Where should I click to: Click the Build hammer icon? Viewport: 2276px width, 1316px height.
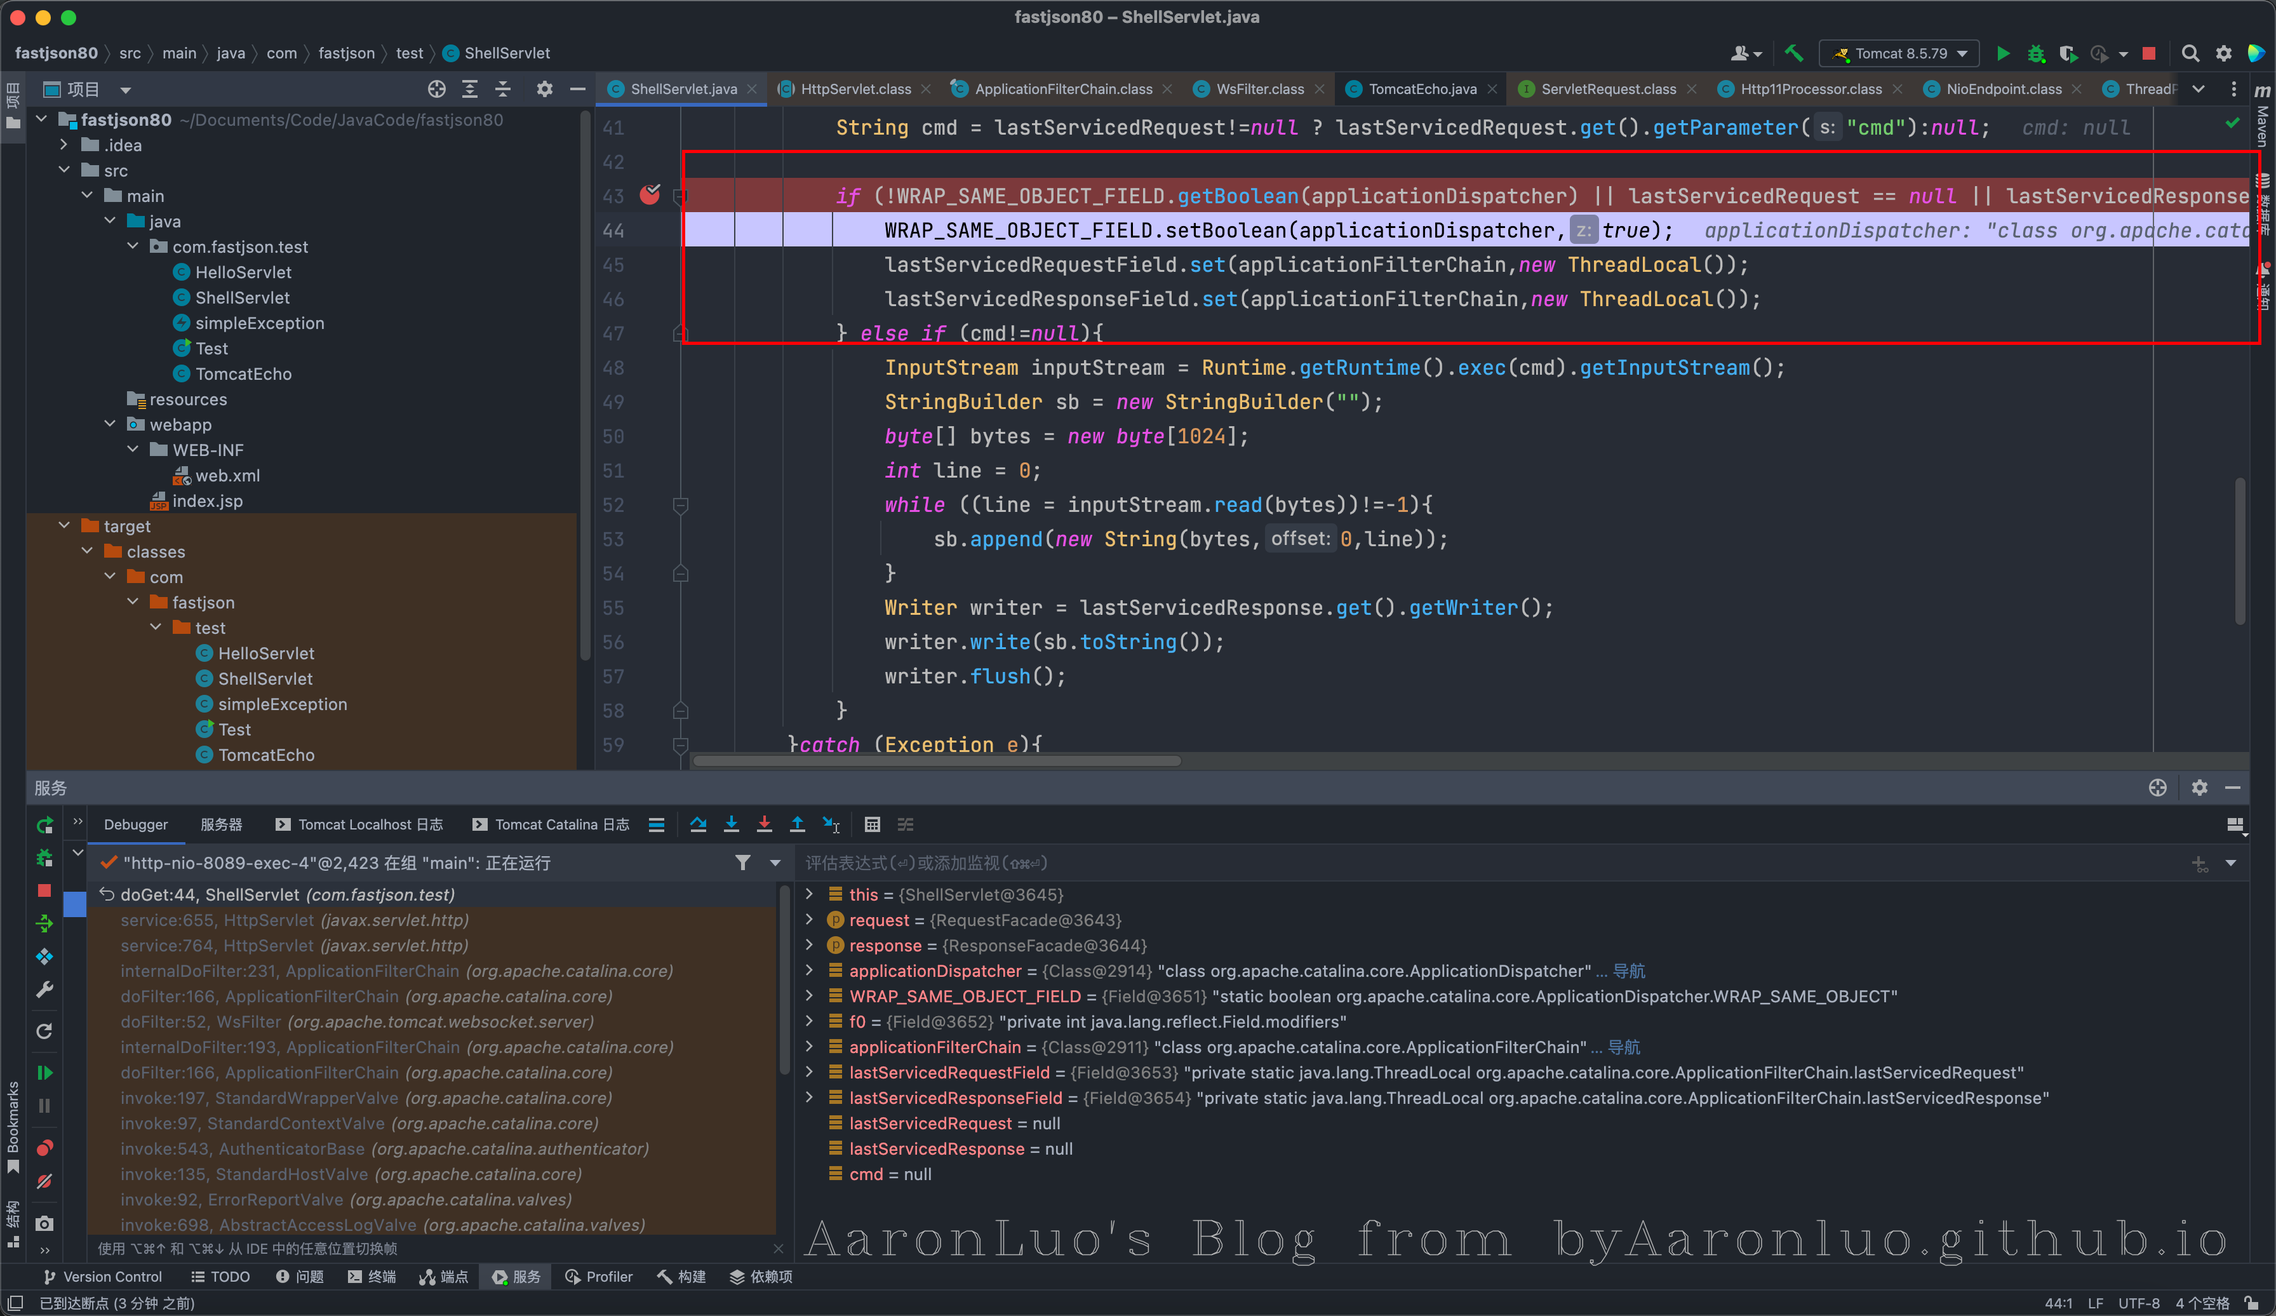click(x=1794, y=53)
